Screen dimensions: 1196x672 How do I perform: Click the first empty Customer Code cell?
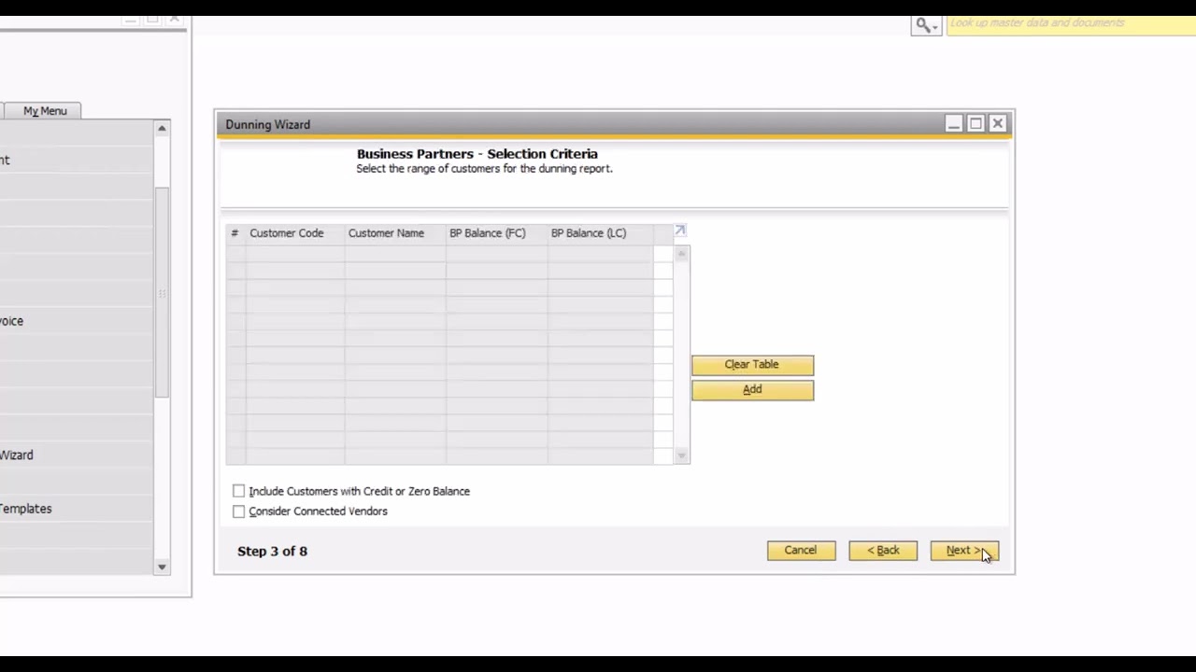pos(295,253)
